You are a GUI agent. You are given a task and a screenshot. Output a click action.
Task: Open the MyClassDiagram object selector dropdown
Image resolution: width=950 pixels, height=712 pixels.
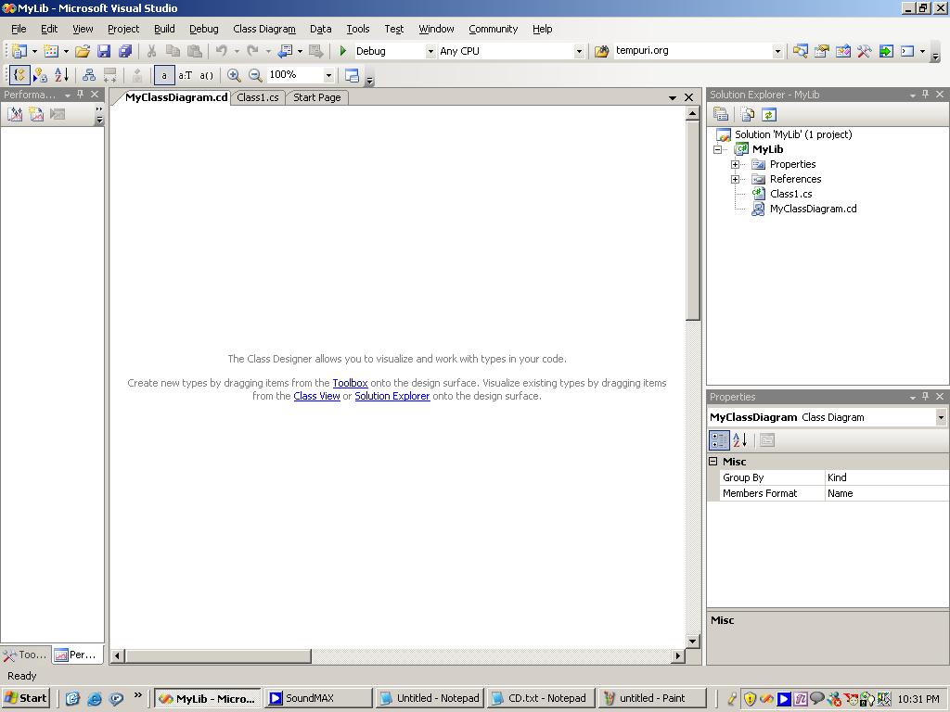[x=941, y=417]
